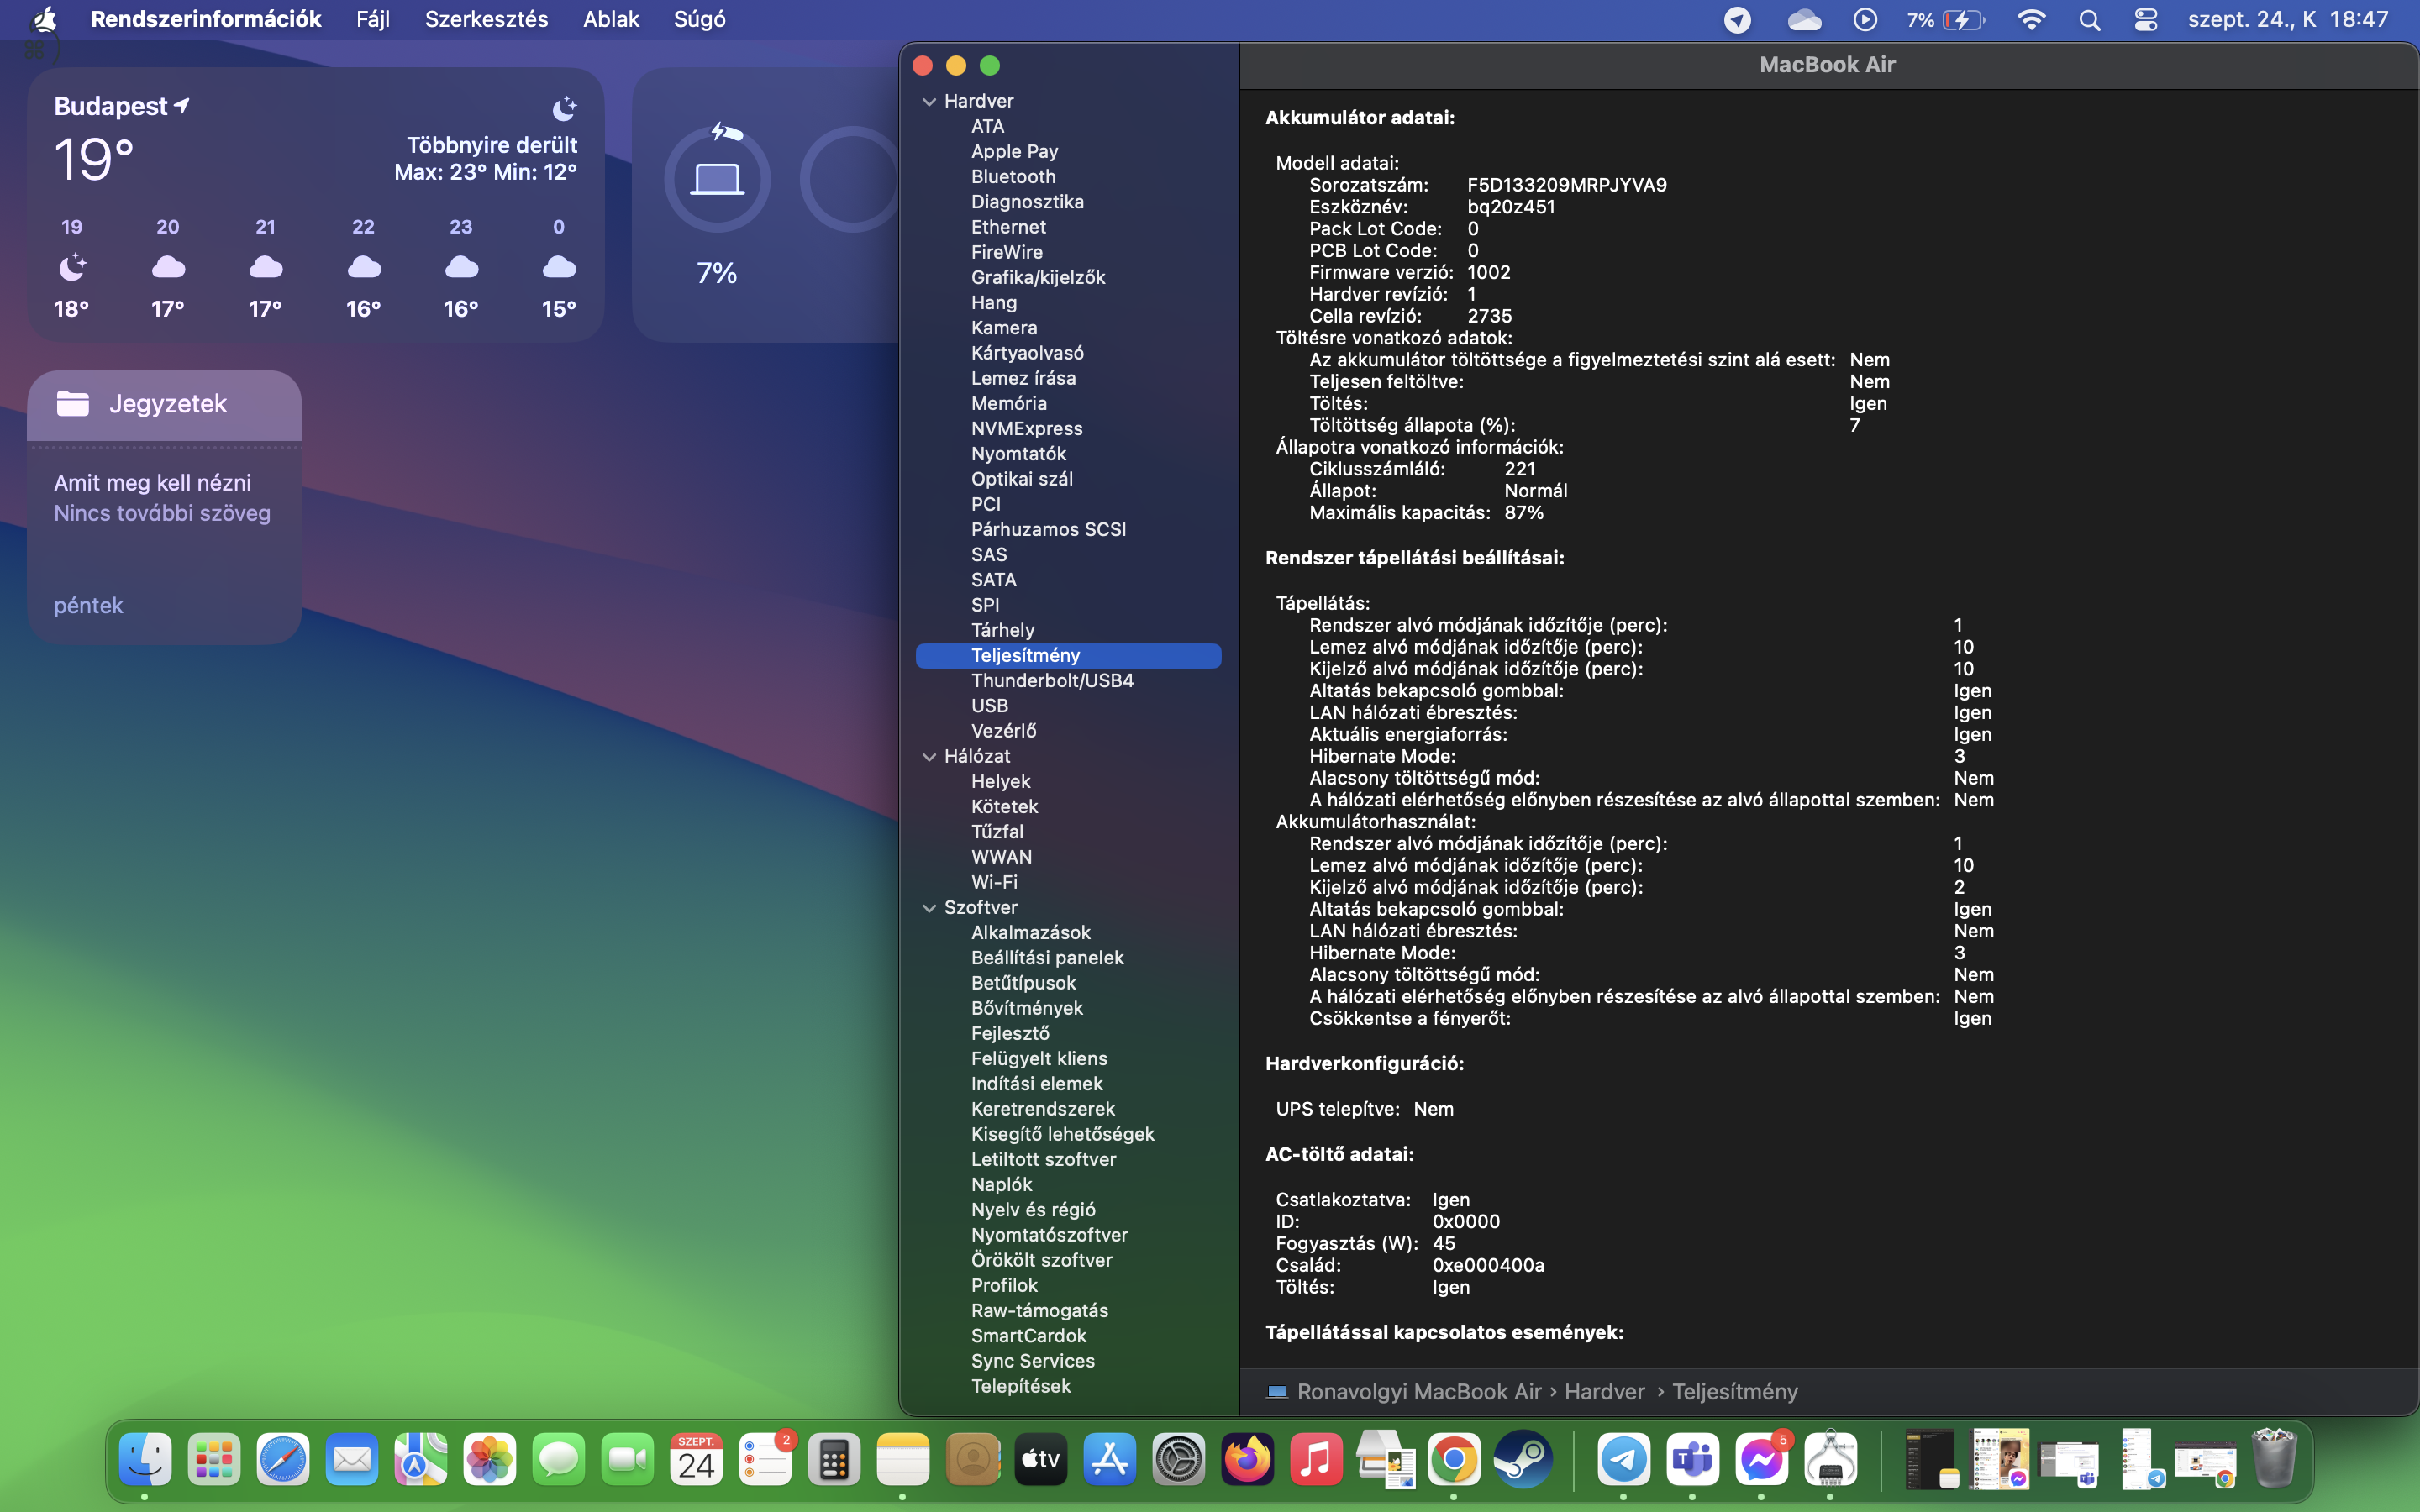
Task: Open the Fájl menu
Action: 373,19
